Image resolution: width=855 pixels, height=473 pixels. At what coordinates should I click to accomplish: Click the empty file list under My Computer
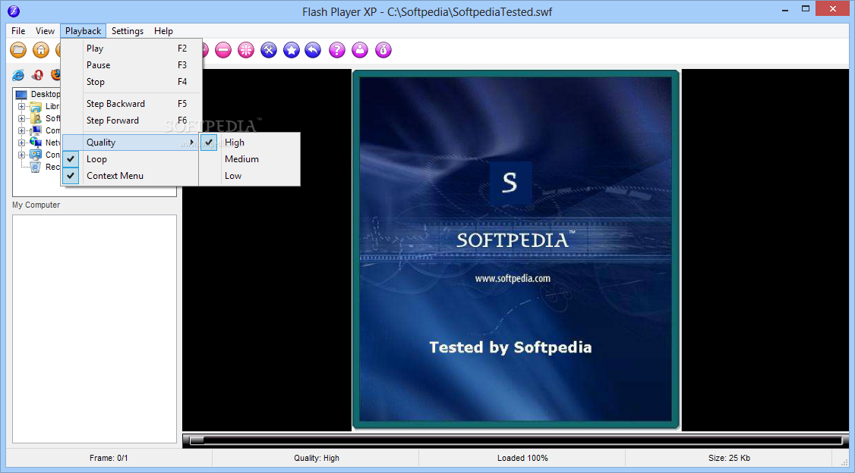94,329
